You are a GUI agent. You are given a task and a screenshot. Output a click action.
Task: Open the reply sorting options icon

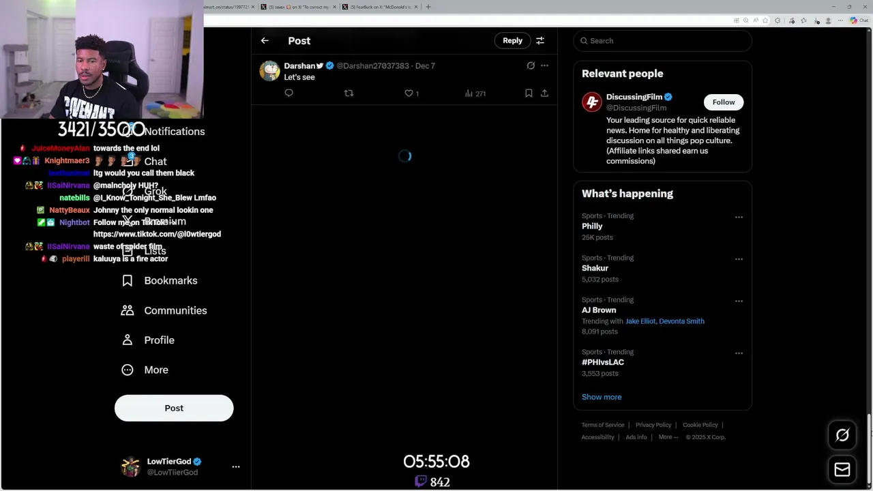(540, 41)
